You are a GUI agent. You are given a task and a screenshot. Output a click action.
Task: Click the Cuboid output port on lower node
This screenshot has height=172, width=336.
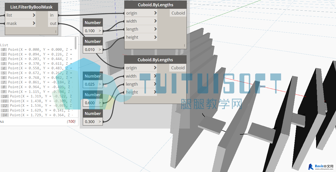click(178, 68)
